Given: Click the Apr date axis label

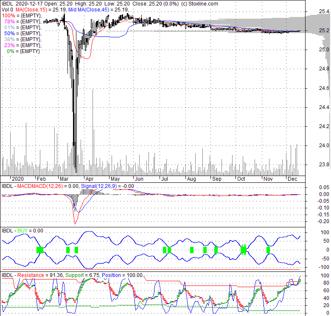Looking at the screenshot, I should pyautogui.click(x=90, y=179).
